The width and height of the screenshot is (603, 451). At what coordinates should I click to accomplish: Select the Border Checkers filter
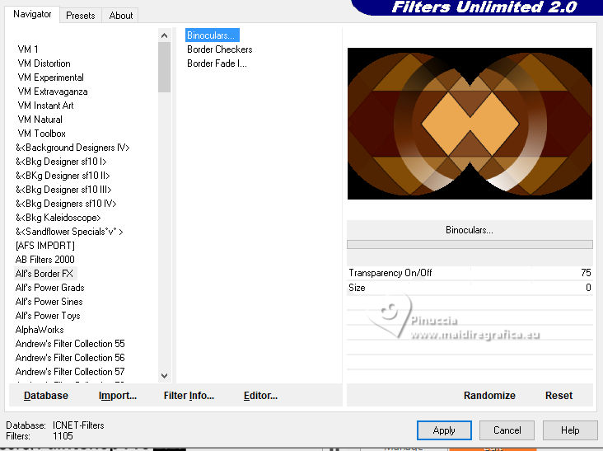[220, 49]
